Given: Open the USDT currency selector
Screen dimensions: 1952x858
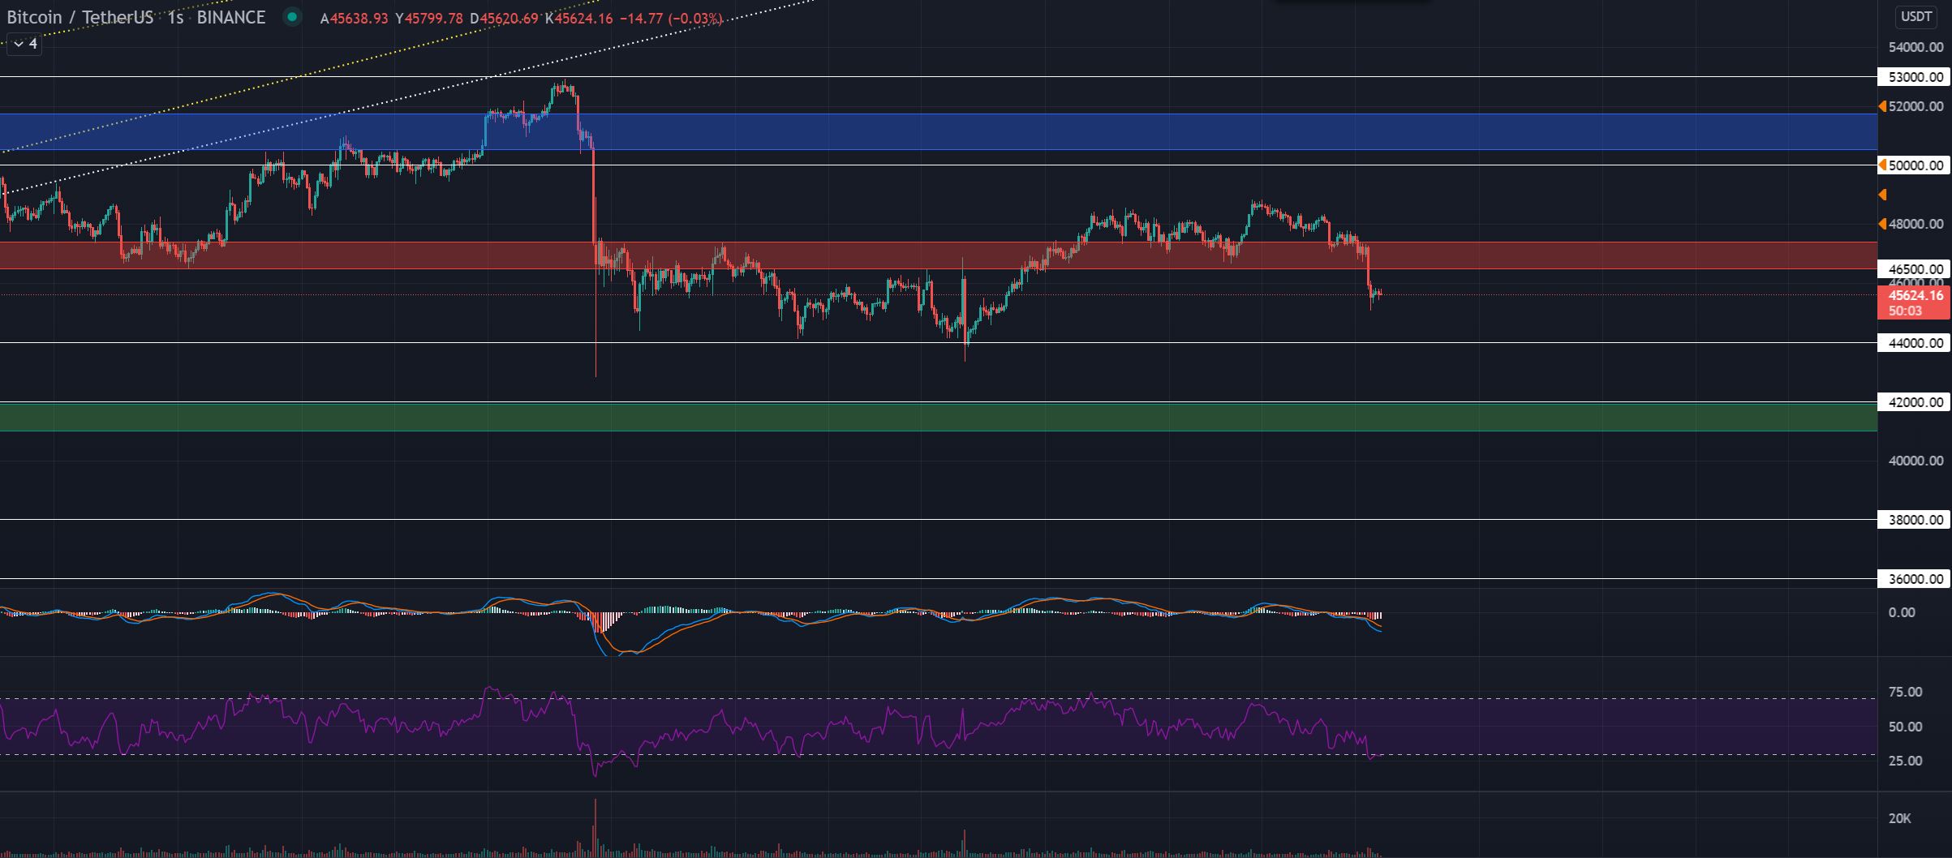Looking at the screenshot, I should click(x=1916, y=17).
